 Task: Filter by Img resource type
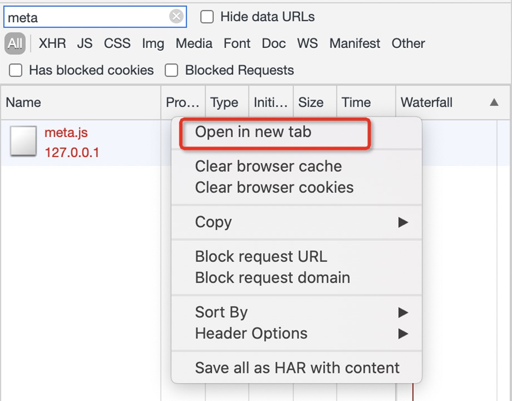point(153,43)
